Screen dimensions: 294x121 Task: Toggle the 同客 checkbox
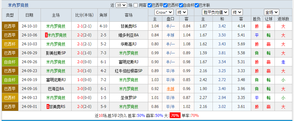[136, 5]
